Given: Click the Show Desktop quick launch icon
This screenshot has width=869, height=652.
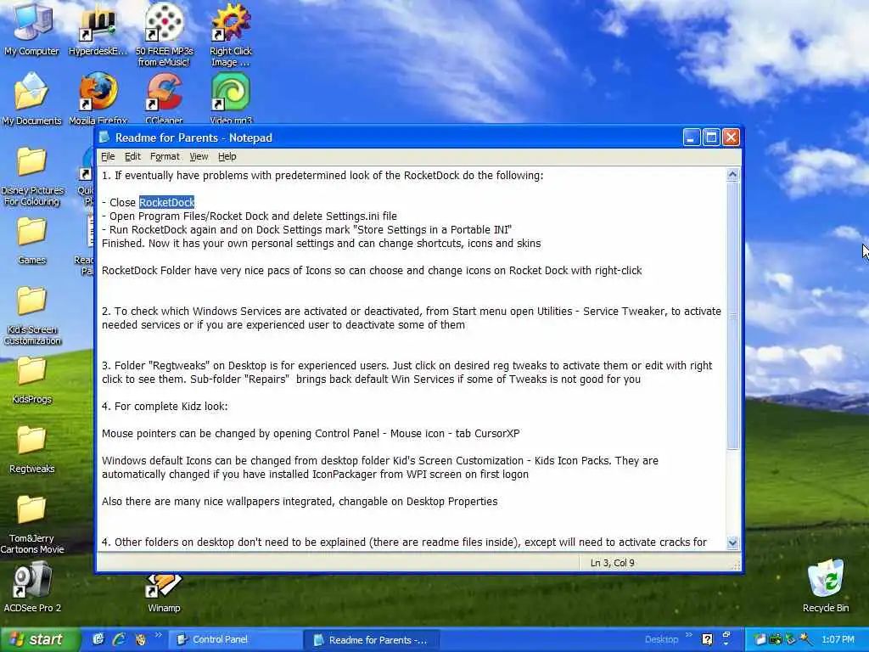Looking at the screenshot, I should point(98,639).
